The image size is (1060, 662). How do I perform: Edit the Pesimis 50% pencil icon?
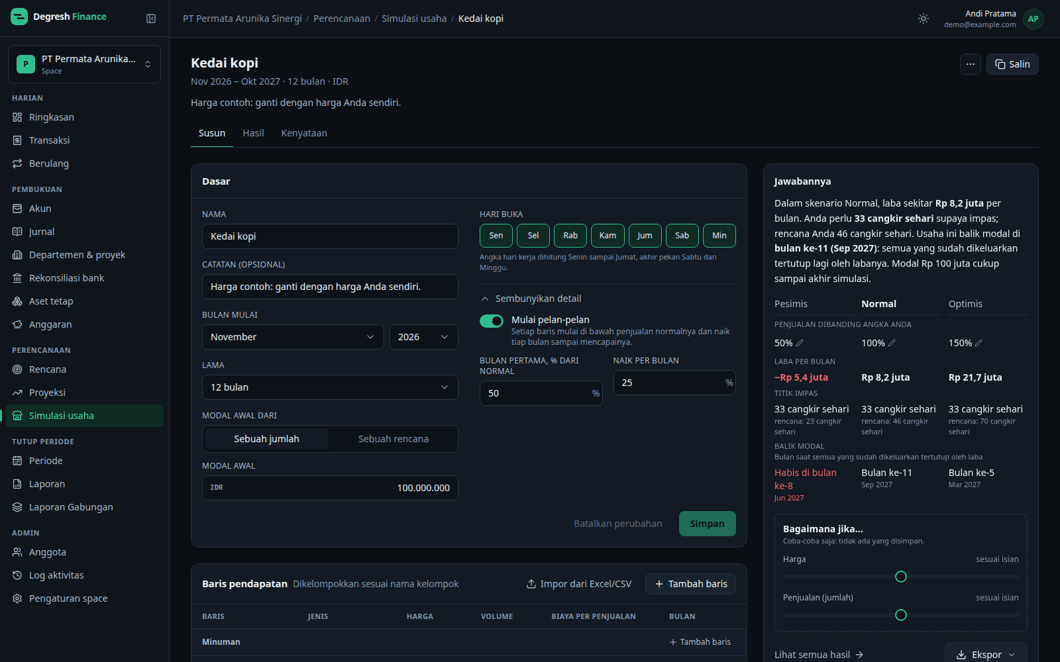point(800,343)
